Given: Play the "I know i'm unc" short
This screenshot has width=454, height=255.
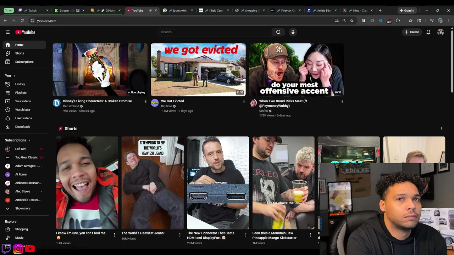Looking at the screenshot, I should coord(87,183).
